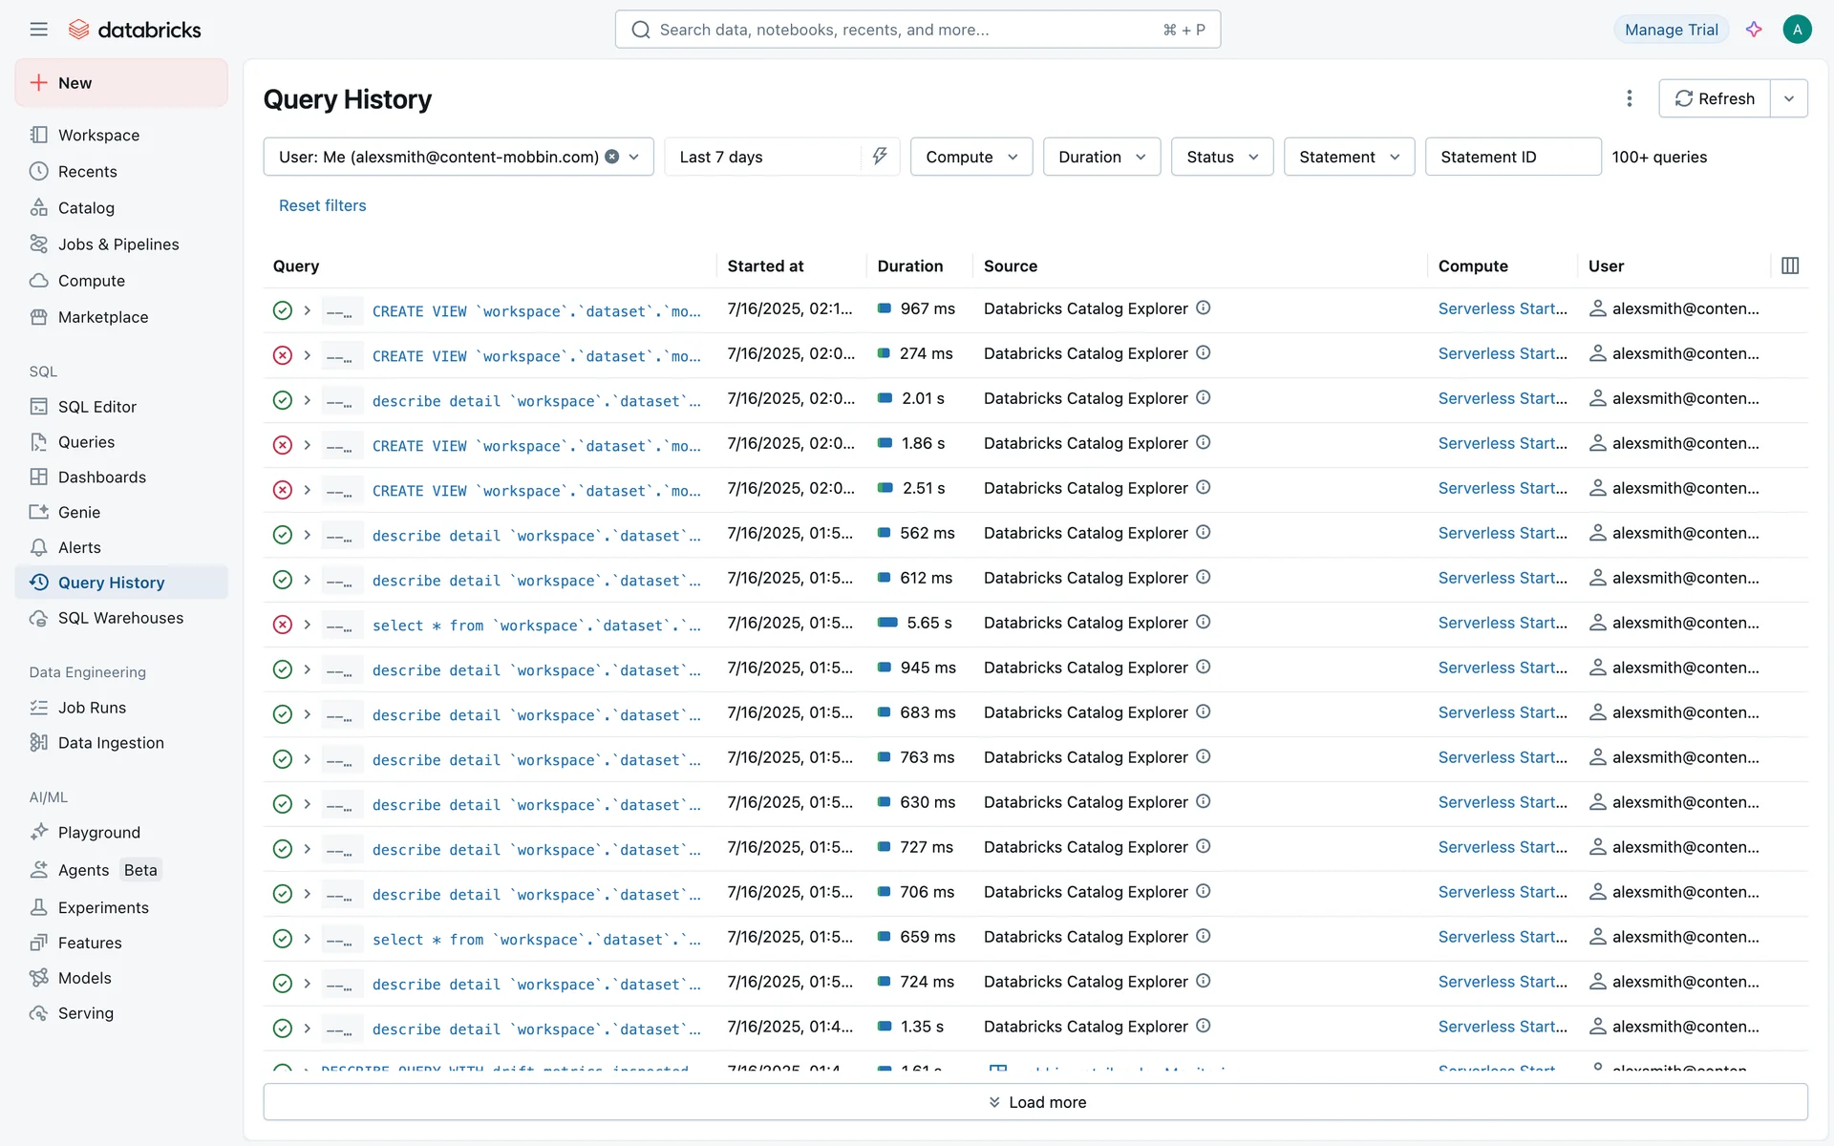
Task: Open the kebab menu next to Refresh
Action: (x=1630, y=98)
